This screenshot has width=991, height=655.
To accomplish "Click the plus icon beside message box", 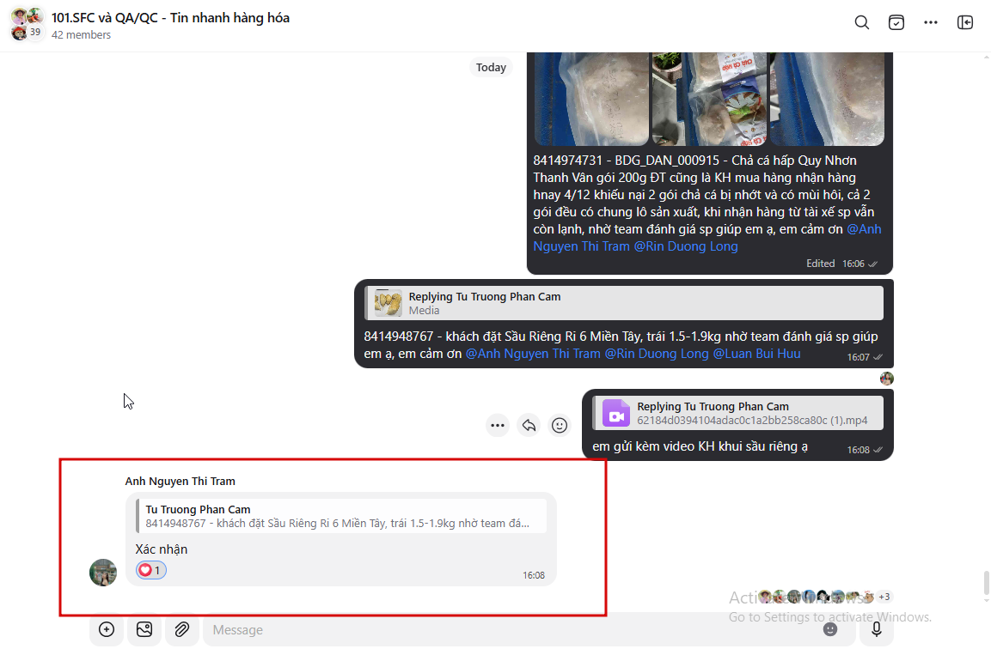I will click(107, 629).
